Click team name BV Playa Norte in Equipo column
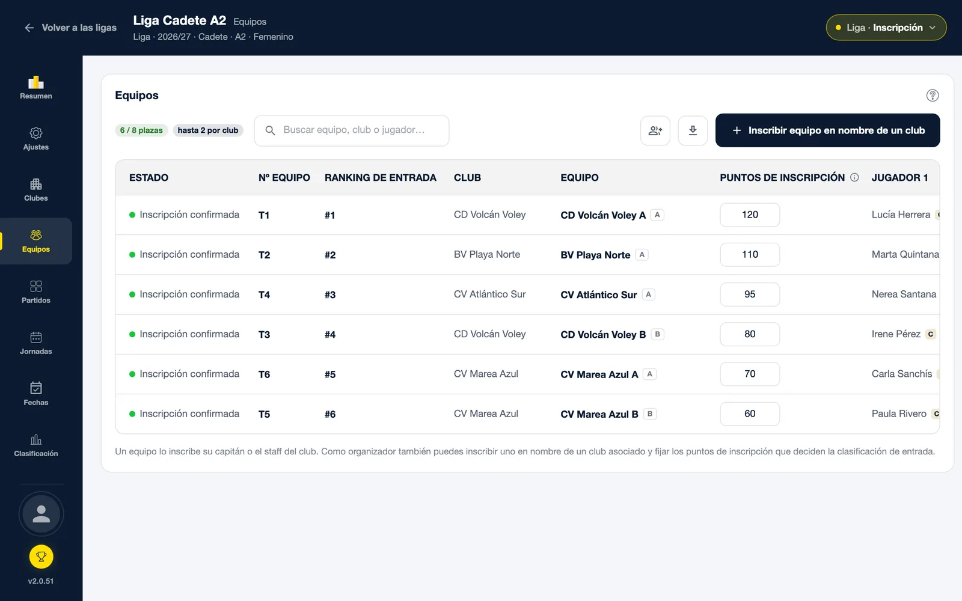Image resolution: width=962 pixels, height=601 pixels. pos(595,255)
